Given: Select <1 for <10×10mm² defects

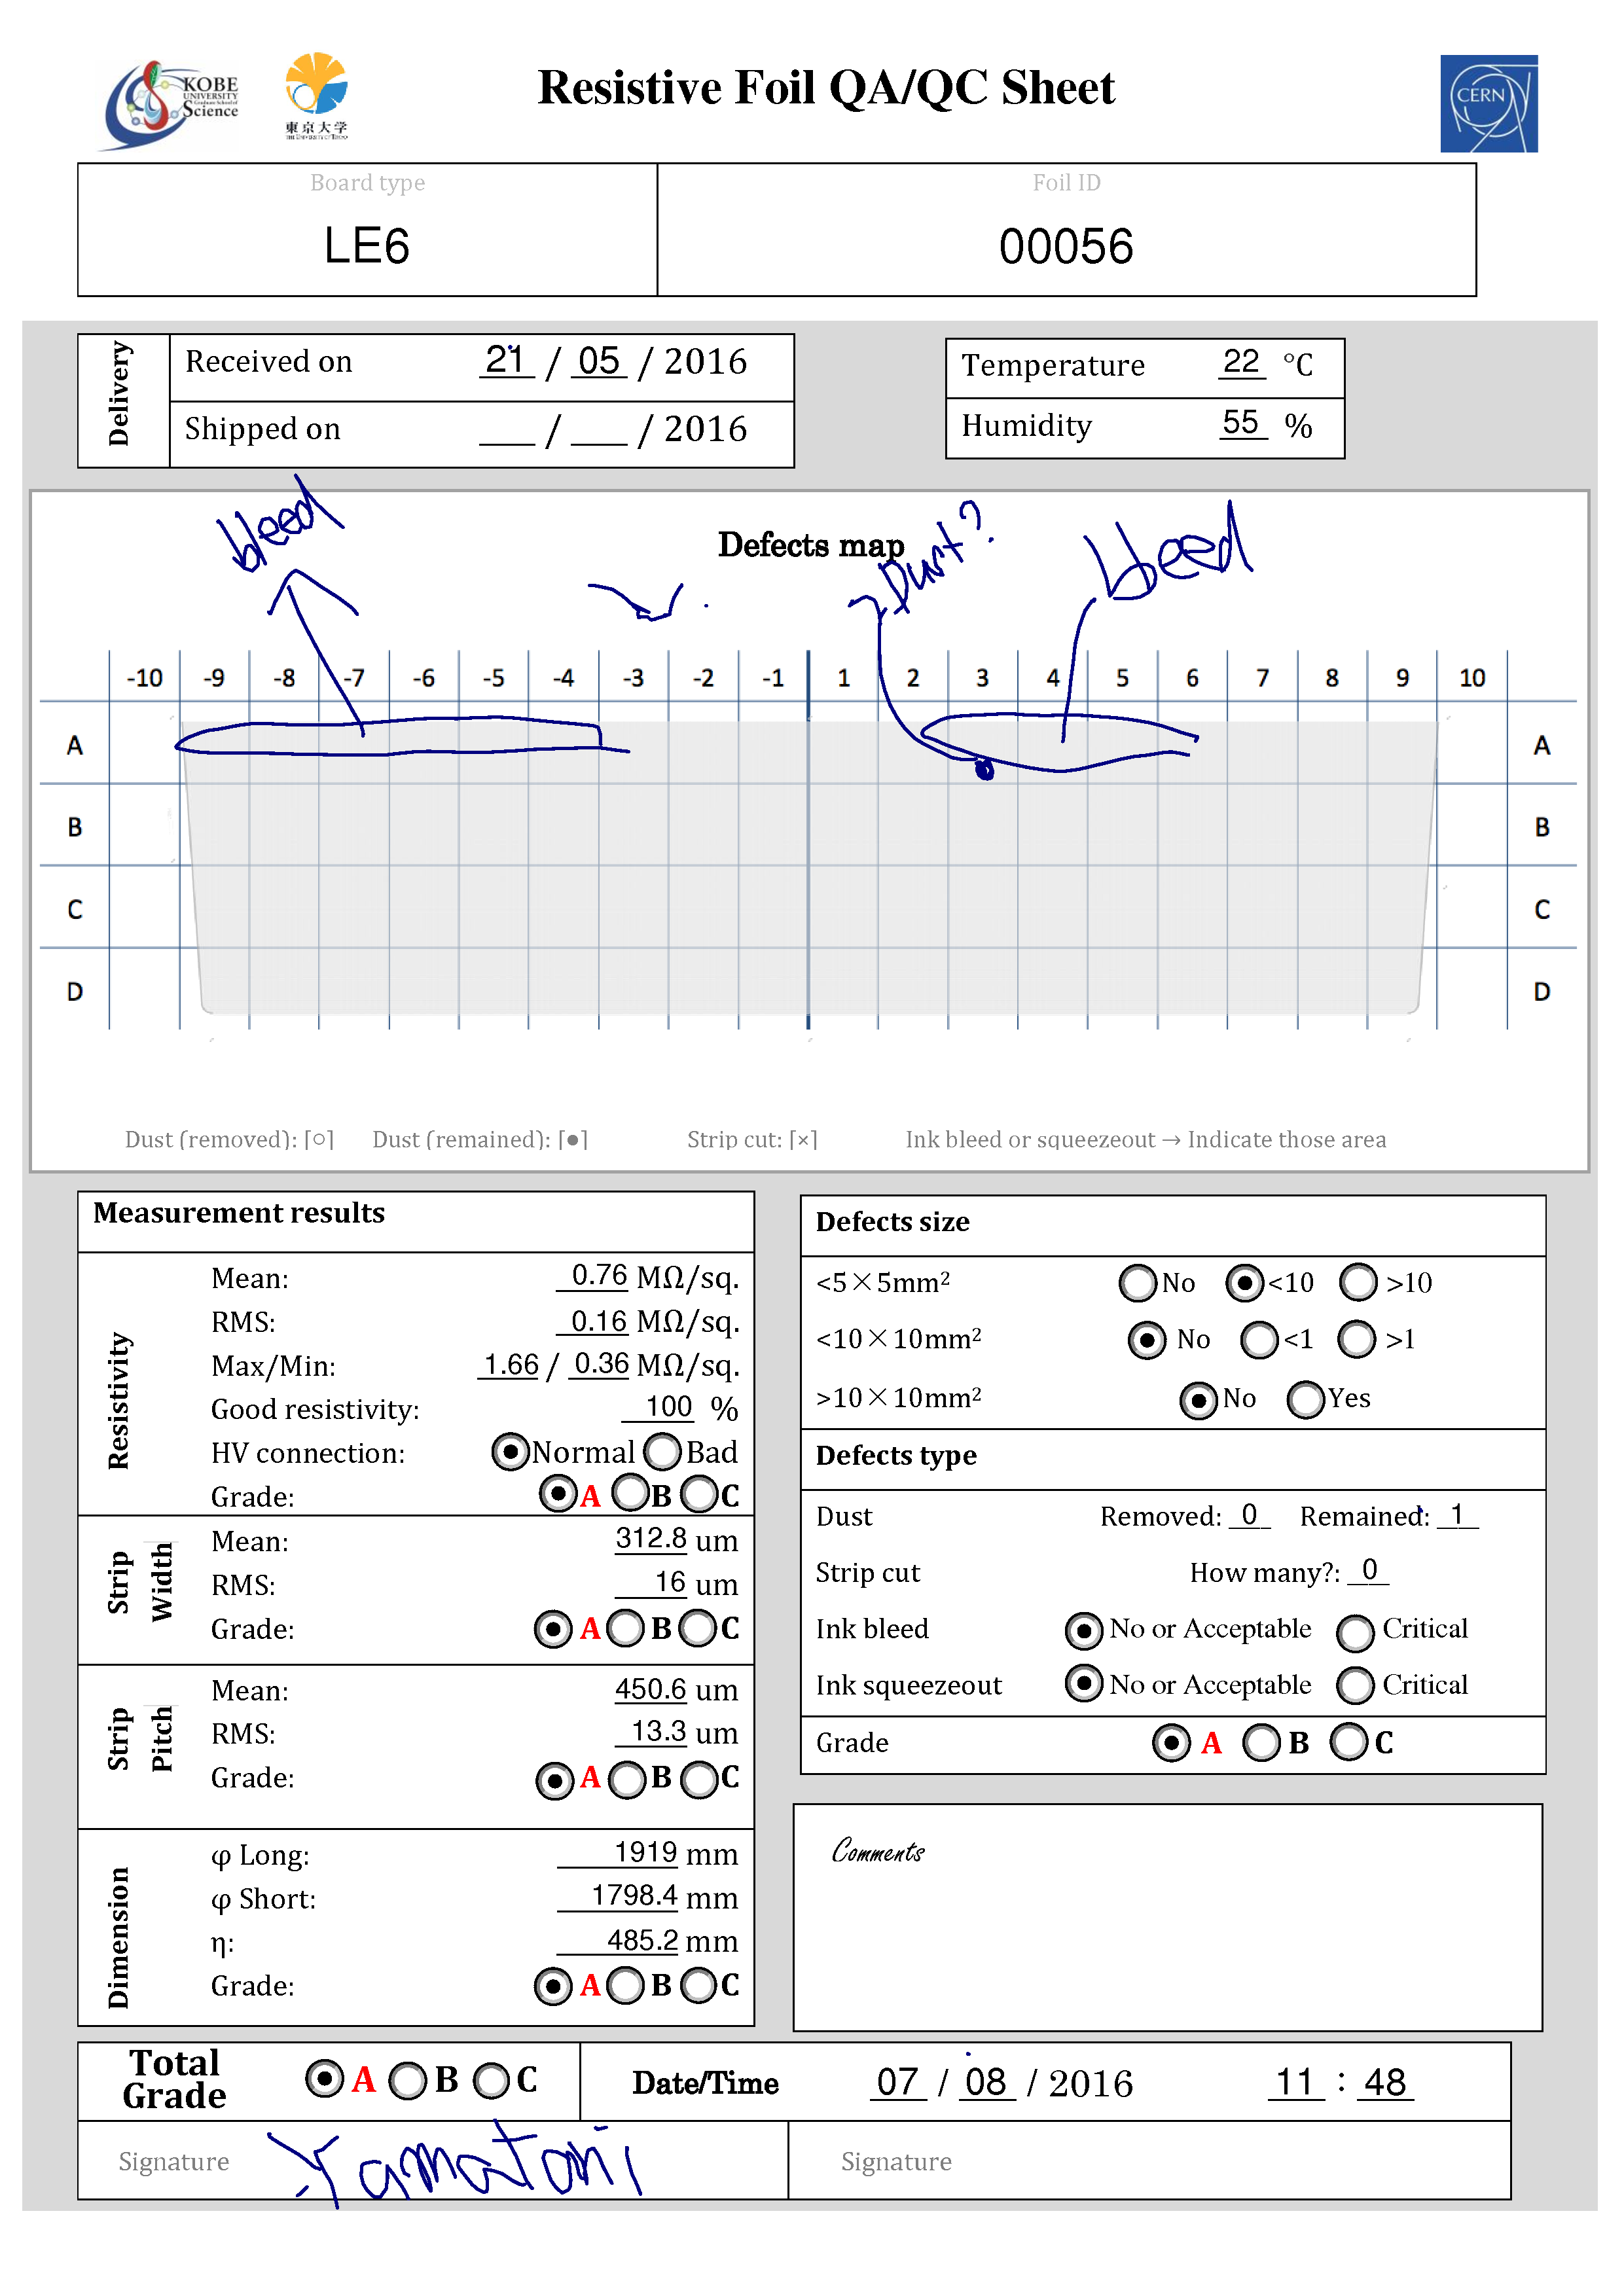Looking at the screenshot, I should 1259,1340.
